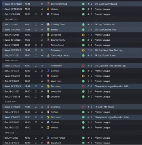Open FA Cup Fifth Round competition link

click(104, 107)
